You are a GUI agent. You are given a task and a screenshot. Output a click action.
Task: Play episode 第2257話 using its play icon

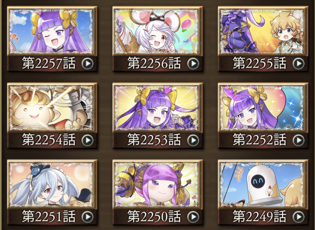[88, 63]
